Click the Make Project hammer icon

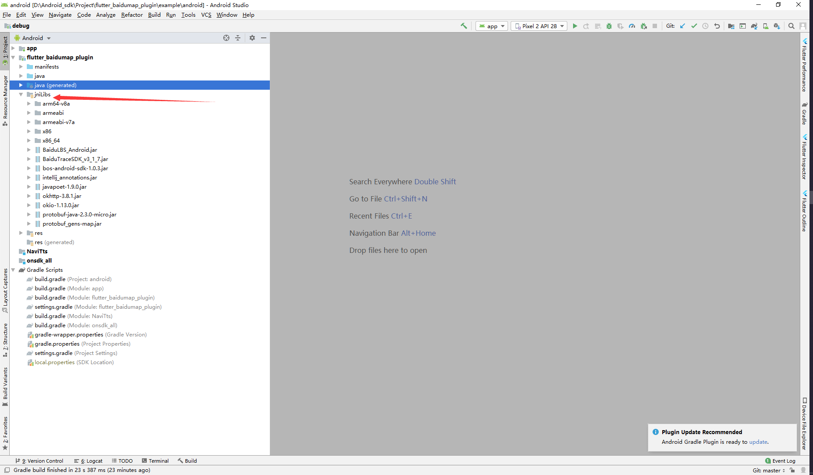click(464, 26)
